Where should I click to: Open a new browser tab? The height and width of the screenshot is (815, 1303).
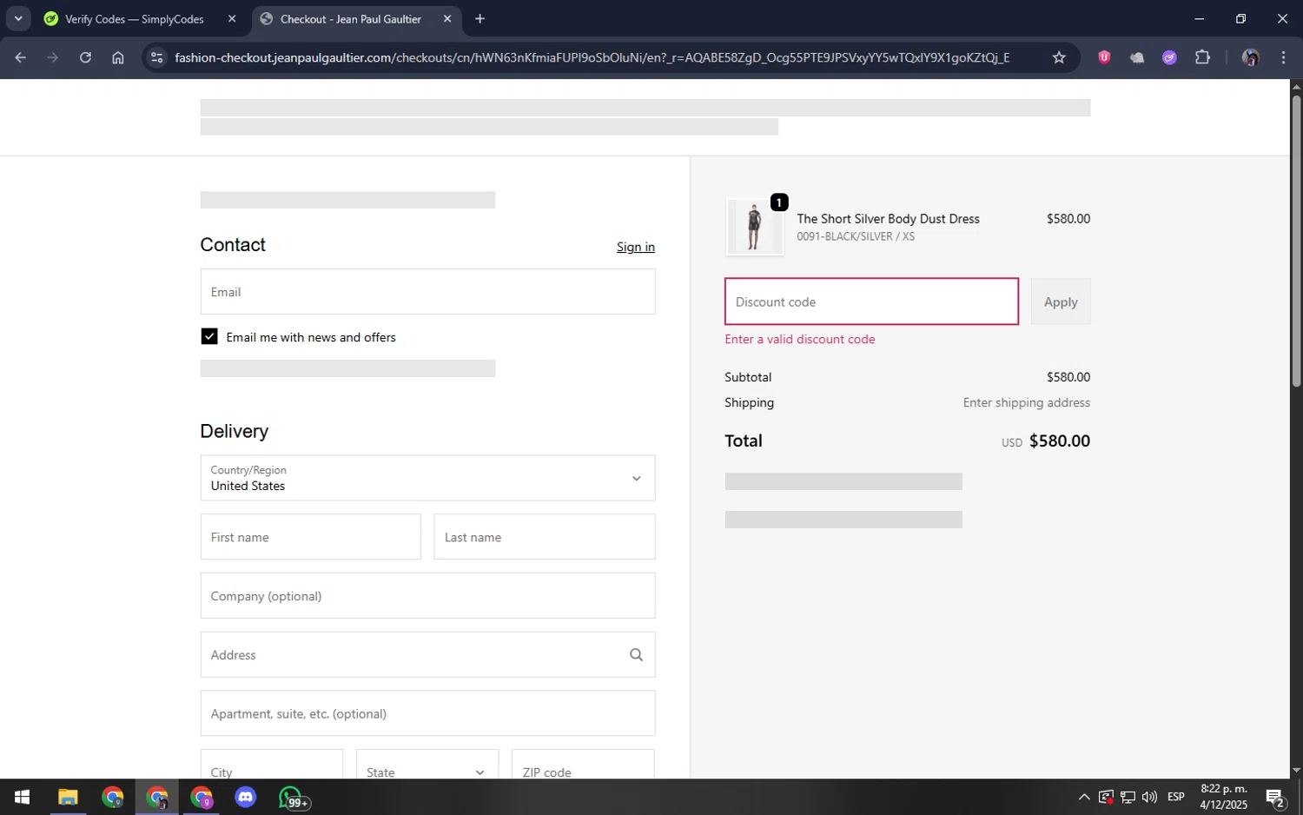click(x=480, y=19)
